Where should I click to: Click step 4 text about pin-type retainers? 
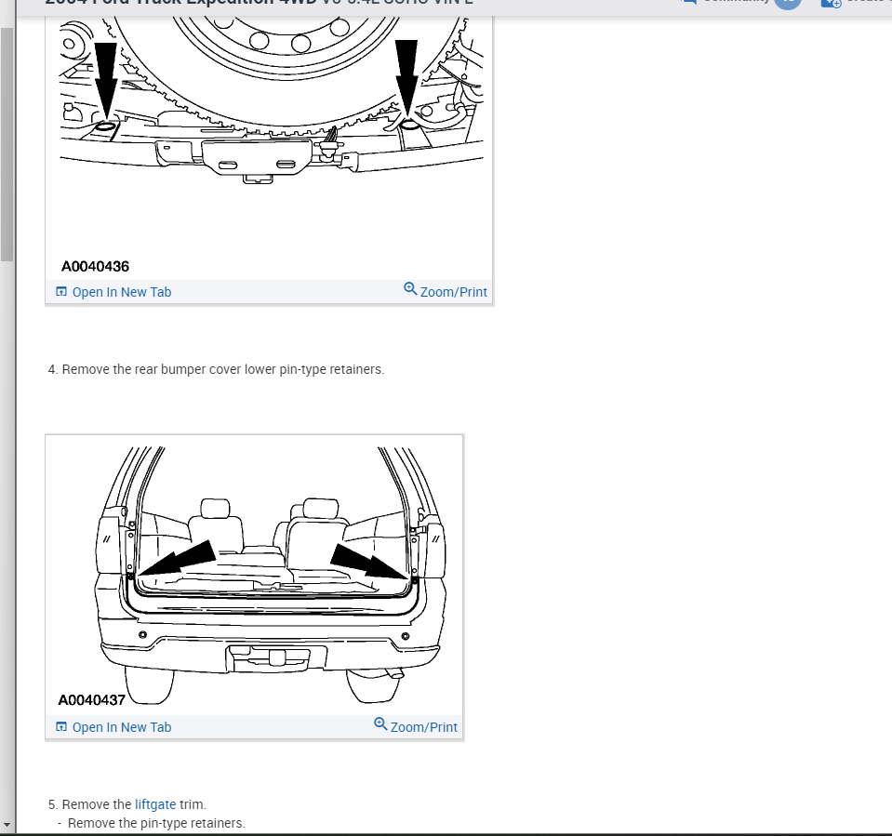click(216, 369)
